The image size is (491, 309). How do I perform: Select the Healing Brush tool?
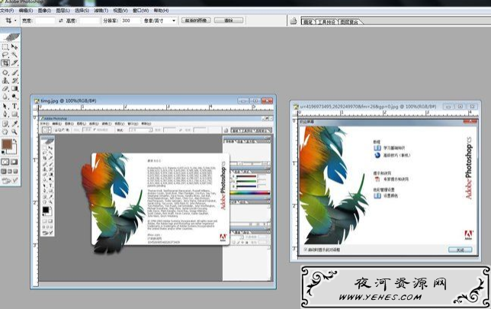pos(5,72)
